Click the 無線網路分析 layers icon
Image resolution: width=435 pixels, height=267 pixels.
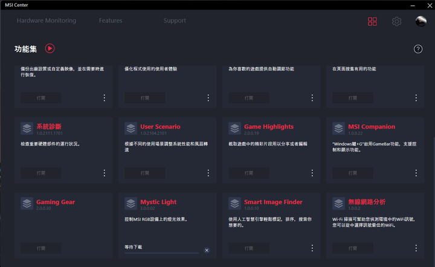[x=338, y=204]
